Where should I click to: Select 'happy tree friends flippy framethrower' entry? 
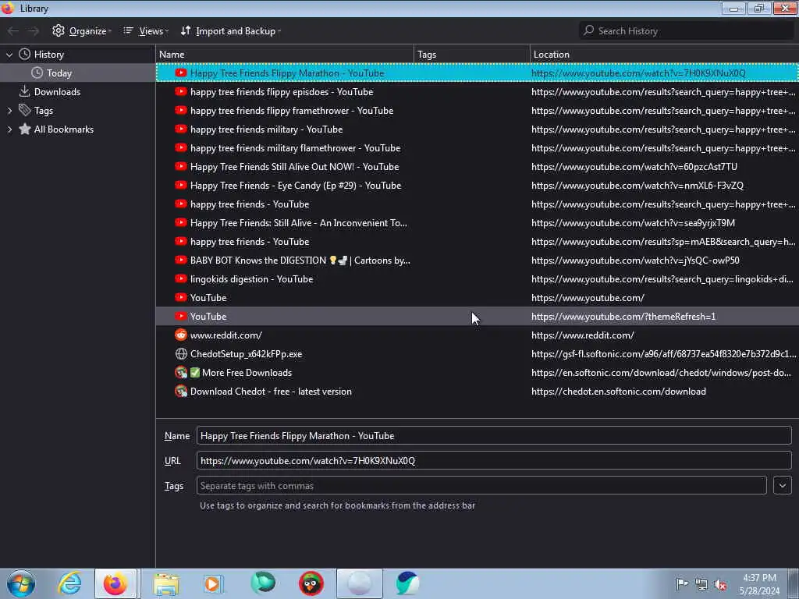click(478, 111)
